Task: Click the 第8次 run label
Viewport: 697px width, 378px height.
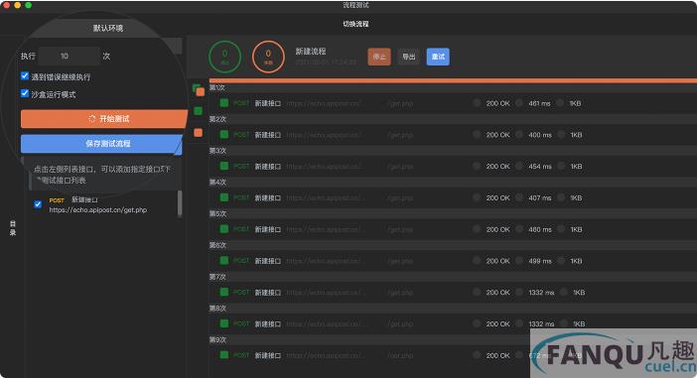Action: [217, 309]
